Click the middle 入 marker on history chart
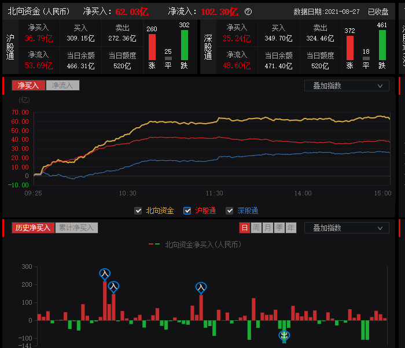The width and height of the screenshot is (405, 348). point(113,286)
